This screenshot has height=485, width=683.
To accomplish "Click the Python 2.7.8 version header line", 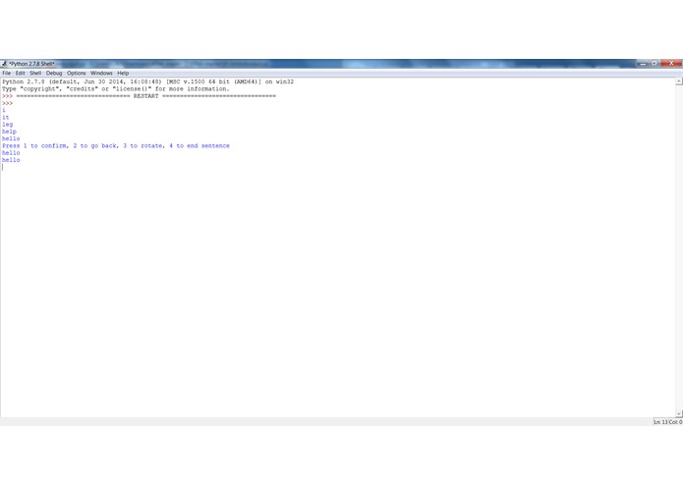I will [147, 81].
